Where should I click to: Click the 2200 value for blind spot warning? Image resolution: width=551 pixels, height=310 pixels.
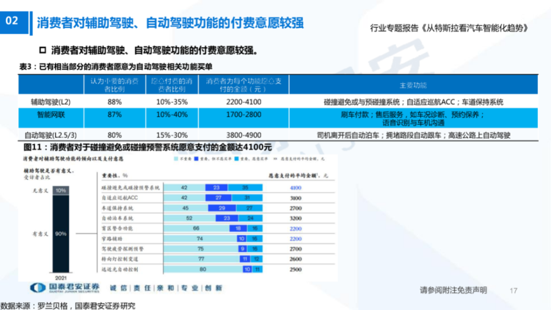295,229
